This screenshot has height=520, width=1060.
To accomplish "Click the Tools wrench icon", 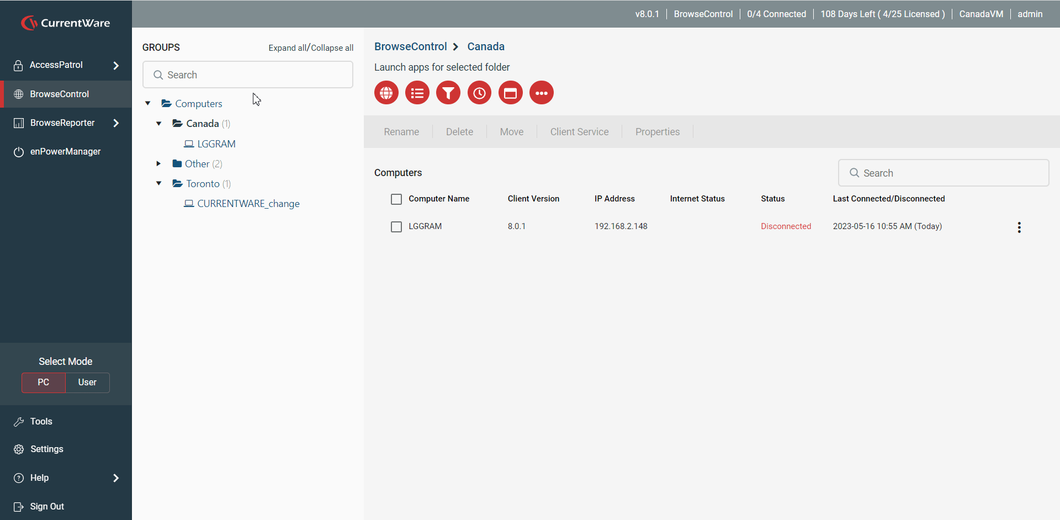I will [19, 422].
